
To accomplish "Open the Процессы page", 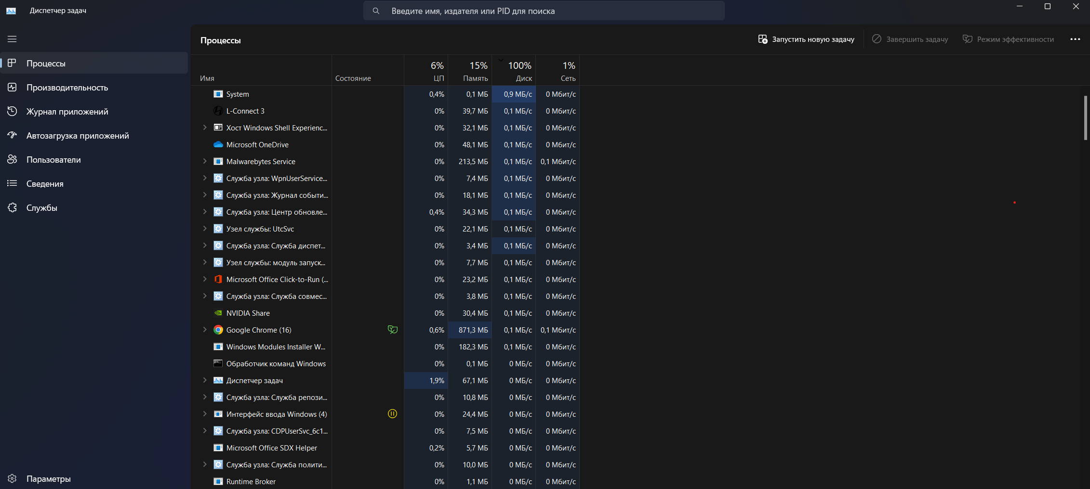I will 94,63.
